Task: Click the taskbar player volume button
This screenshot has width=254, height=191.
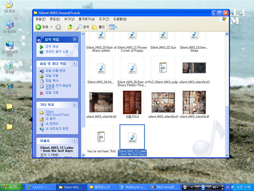Action: 214,187
